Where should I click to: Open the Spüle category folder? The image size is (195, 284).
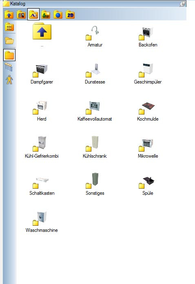(x=148, y=186)
